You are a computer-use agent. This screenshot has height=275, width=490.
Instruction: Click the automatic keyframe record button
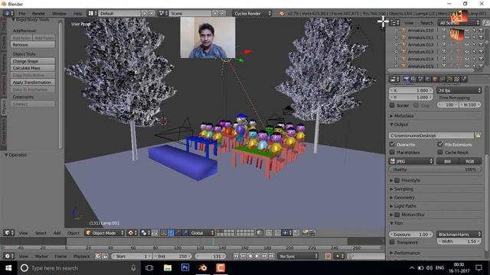328,257
